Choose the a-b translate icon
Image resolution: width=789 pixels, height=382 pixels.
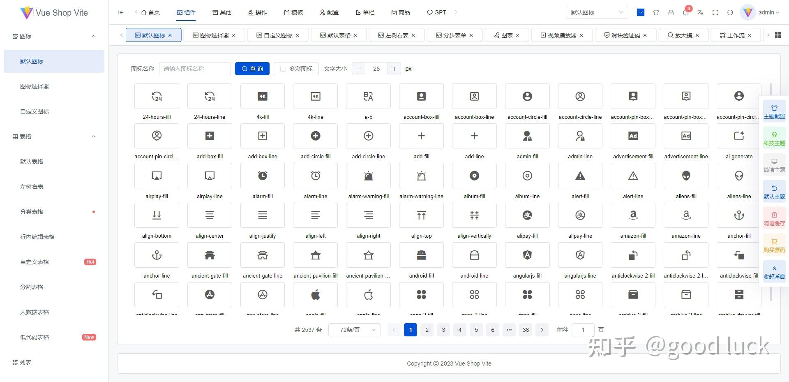point(369,96)
